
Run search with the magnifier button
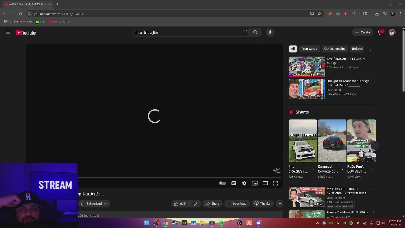(x=255, y=32)
